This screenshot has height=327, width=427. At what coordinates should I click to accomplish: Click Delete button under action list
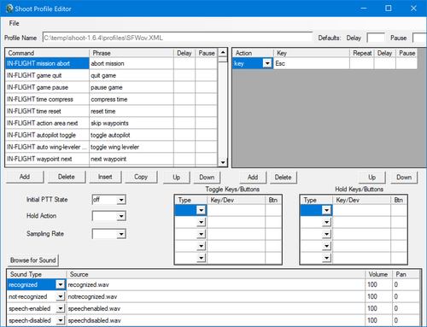[284, 178]
